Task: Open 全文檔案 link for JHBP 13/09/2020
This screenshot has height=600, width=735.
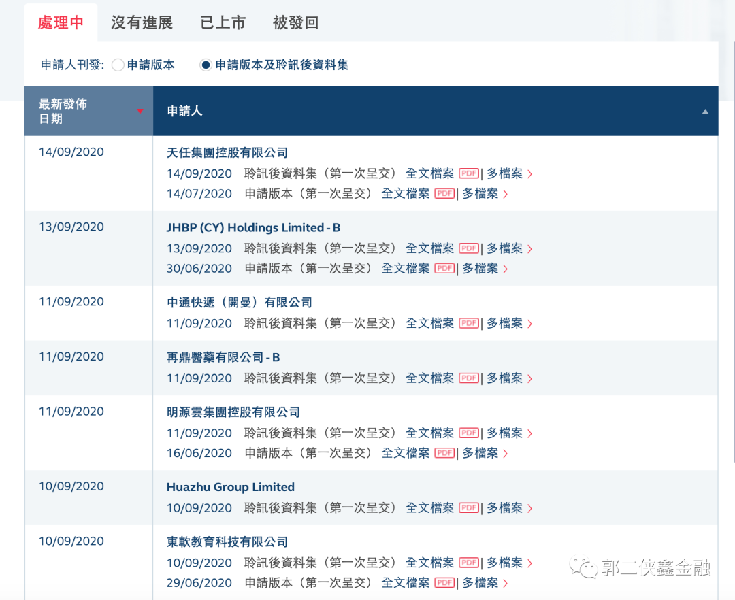Action: click(x=430, y=248)
